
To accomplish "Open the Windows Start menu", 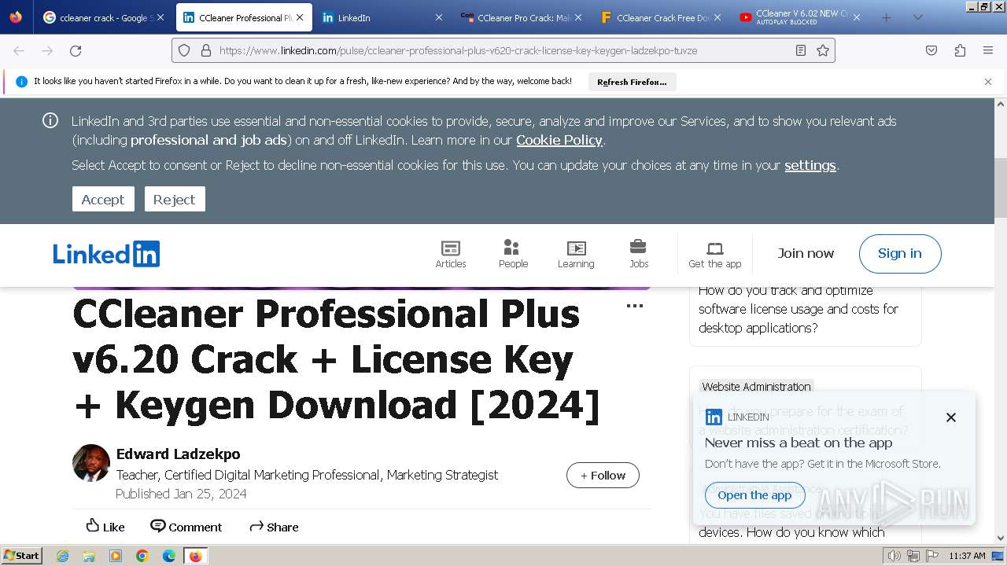I will coord(22,556).
